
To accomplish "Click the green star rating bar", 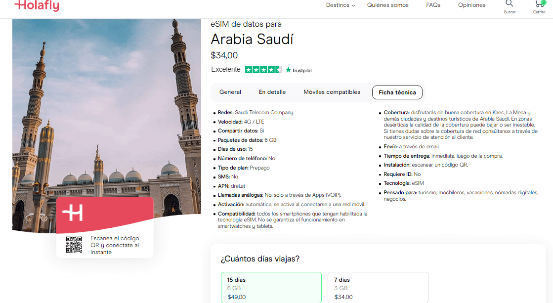I will [x=262, y=70].
